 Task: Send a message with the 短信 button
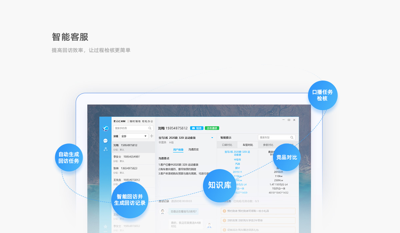pyautogui.click(x=197, y=128)
